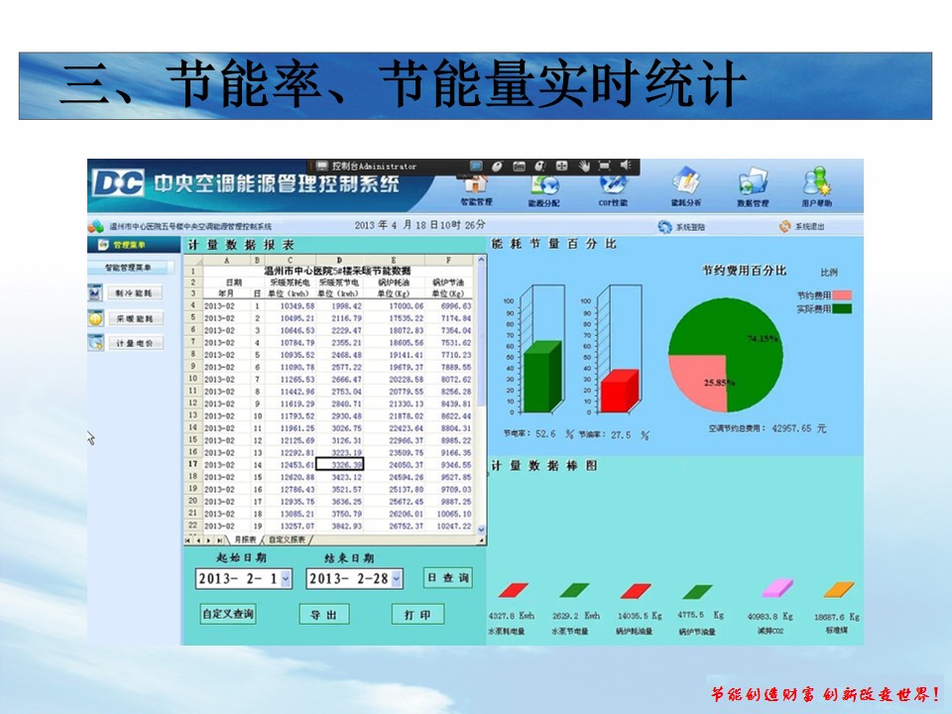The width and height of the screenshot is (952, 714).
Task: Open 能源分配 globe icon in top navigation
Action: coord(544,184)
